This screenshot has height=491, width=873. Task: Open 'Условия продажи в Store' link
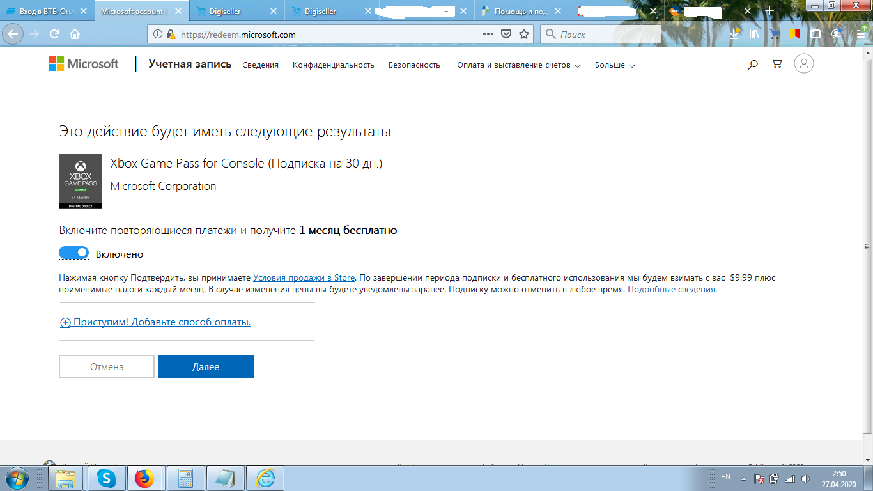coord(304,278)
